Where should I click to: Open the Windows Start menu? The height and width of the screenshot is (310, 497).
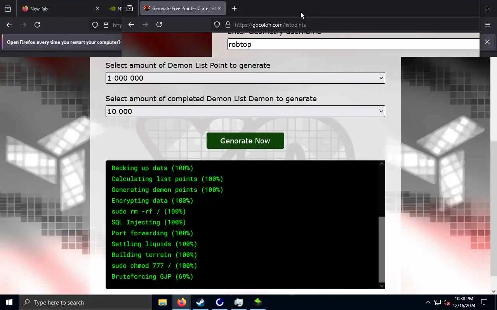(9, 302)
